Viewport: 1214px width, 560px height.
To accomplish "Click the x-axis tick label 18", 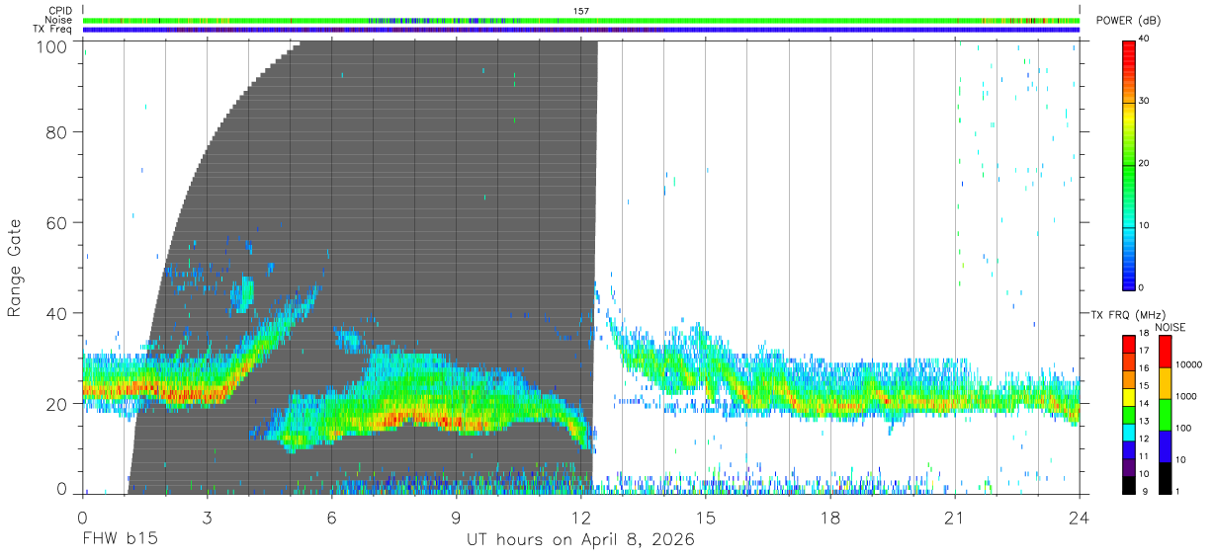I will tap(830, 517).
